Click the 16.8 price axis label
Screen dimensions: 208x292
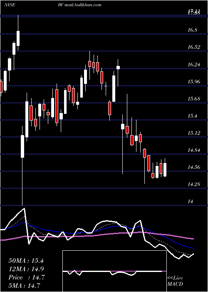click(x=192, y=30)
